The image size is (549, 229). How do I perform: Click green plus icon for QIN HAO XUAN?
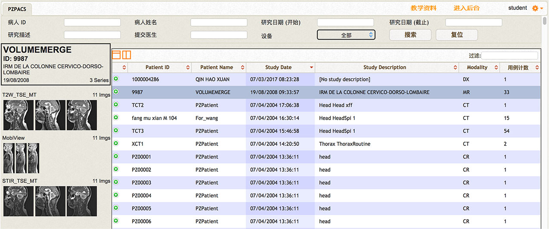[x=116, y=79]
